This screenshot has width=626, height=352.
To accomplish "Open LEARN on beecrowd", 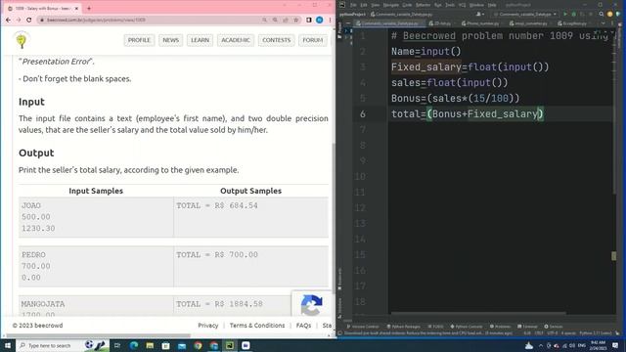I will click(200, 40).
